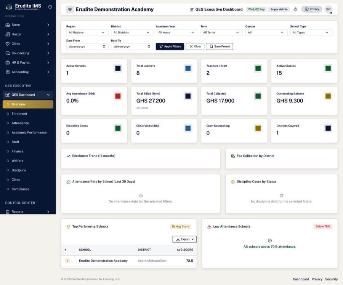The width and height of the screenshot is (343, 285).
Task: Click the Security footer link
Action: [x=331, y=279]
